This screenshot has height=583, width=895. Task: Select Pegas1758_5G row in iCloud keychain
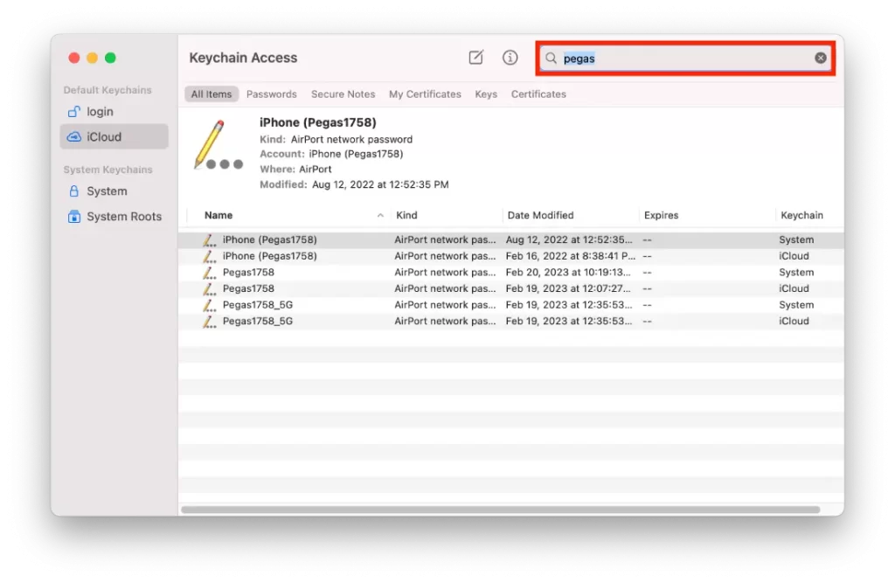pyautogui.click(x=510, y=322)
